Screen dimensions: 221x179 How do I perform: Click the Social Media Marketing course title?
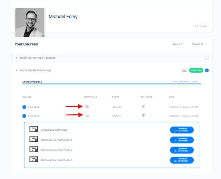35,70
